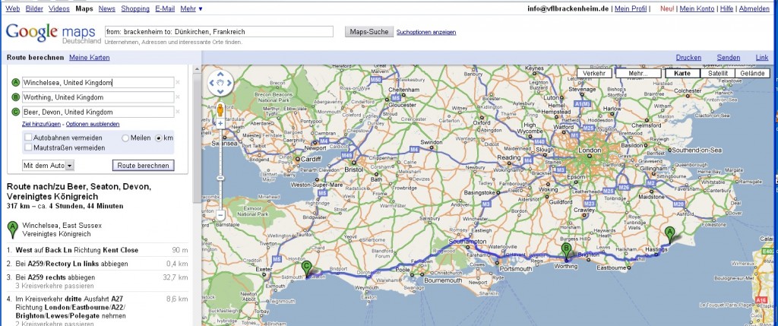Click marker A on the map near Hastings
The width and height of the screenshot is (778, 326).
click(x=670, y=234)
